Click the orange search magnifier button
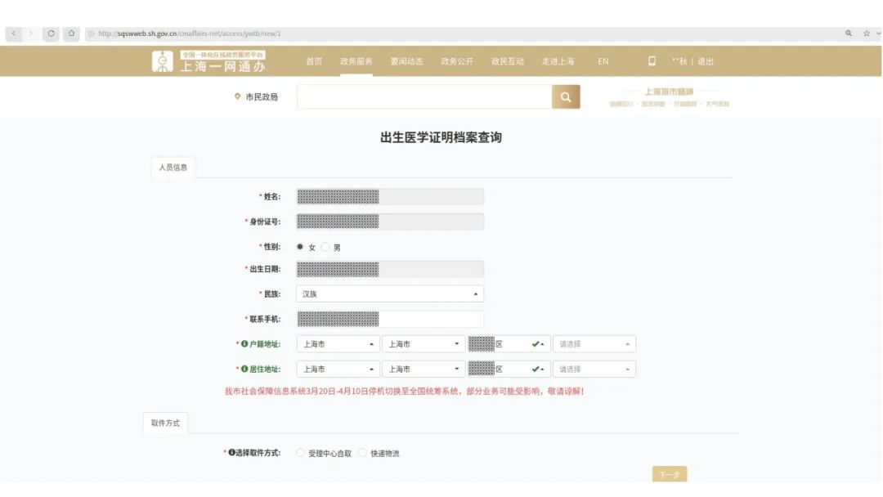Viewport: 883px width, 497px height. click(566, 96)
